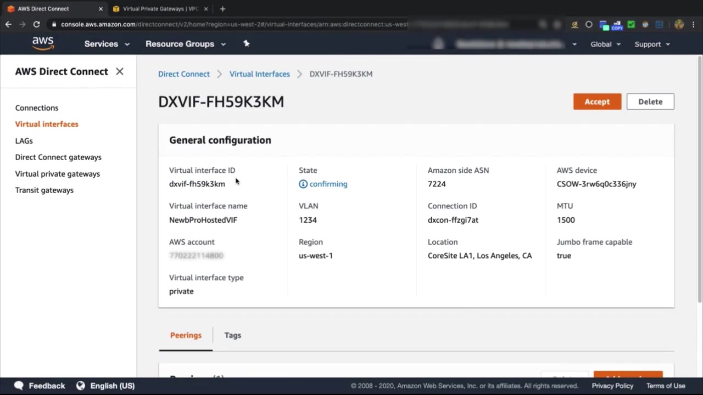This screenshot has height=395, width=703.
Task: Open the Support dropdown menu
Action: [x=652, y=44]
